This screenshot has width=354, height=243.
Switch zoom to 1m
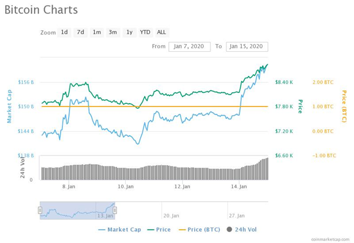point(97,32)
